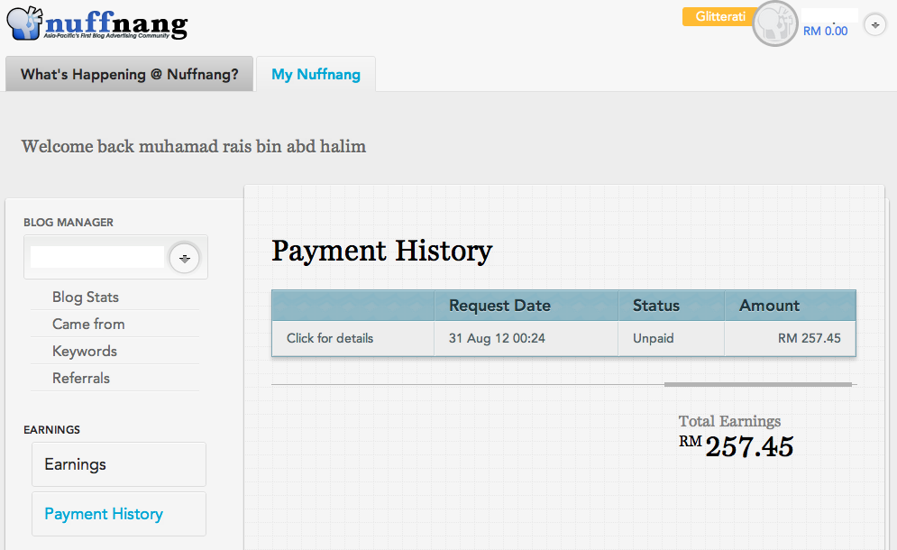Viewport: 897px width, 550px height.
Task: Open the account dropdown arrow at top right
Action: pyautogui.click(x=874, y=24)
